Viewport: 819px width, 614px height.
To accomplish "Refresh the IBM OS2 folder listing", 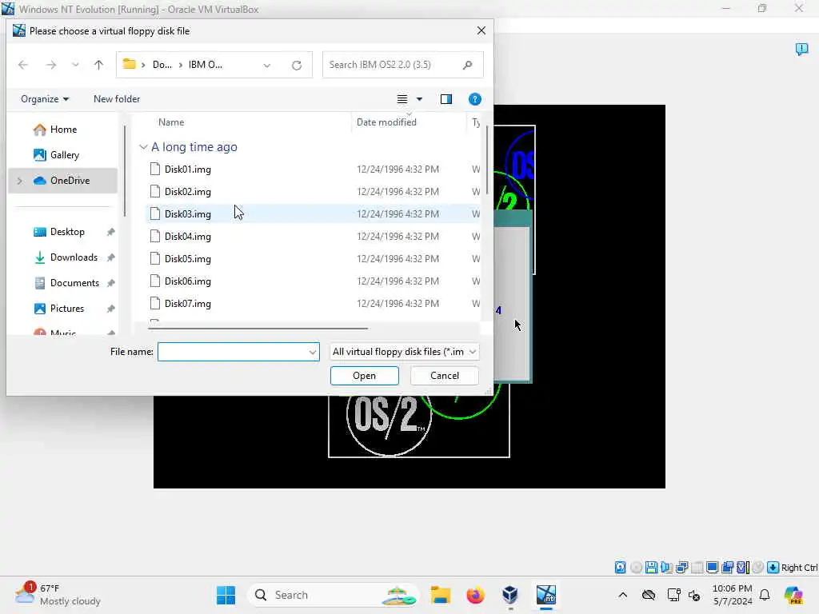I will tap(297, 65).
